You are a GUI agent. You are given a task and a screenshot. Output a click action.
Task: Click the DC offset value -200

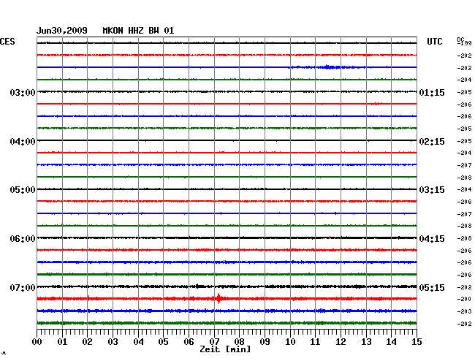[x=464, y=299]
